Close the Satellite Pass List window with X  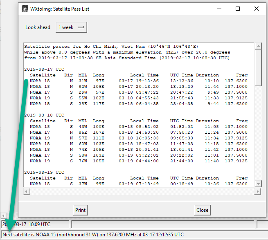(x=257, y=9)
